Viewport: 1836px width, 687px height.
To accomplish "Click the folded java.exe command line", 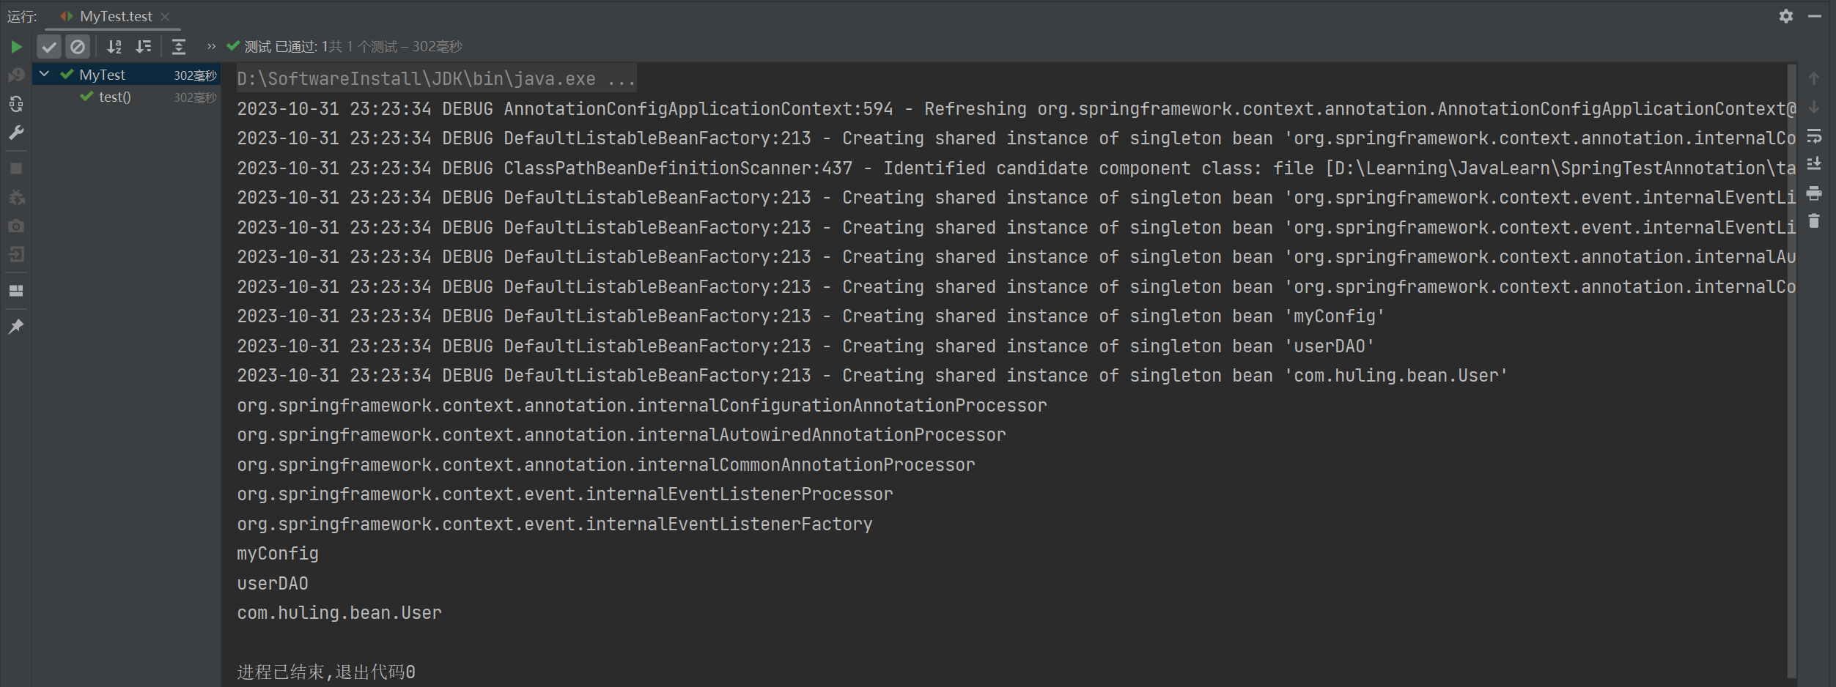I will pyautogui.click(x=437, y=78).
